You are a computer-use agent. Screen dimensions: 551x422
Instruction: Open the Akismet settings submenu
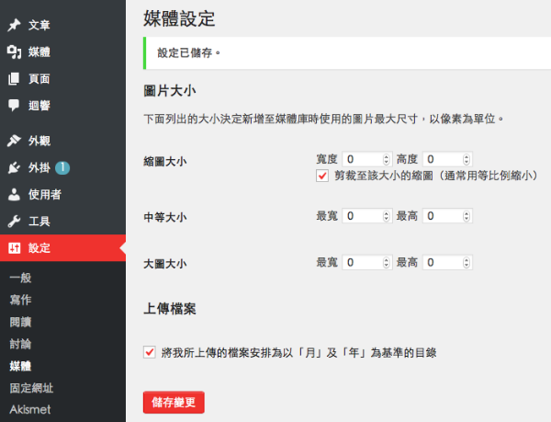(x=30, y=409)
